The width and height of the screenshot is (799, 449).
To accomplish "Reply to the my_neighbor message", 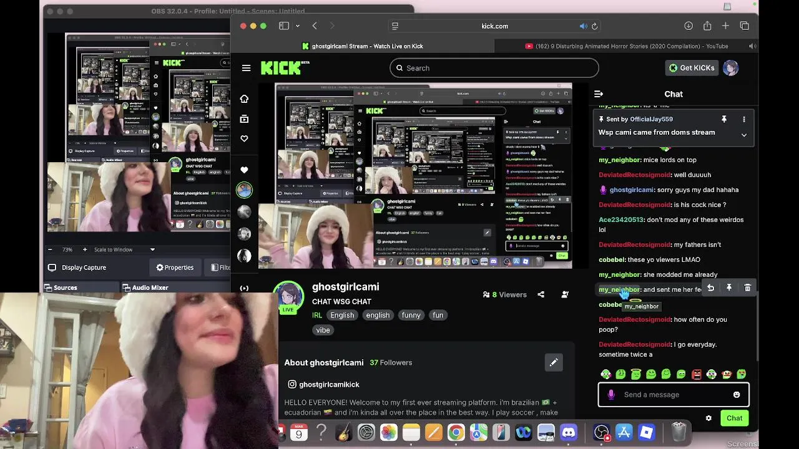I will 710,287.
